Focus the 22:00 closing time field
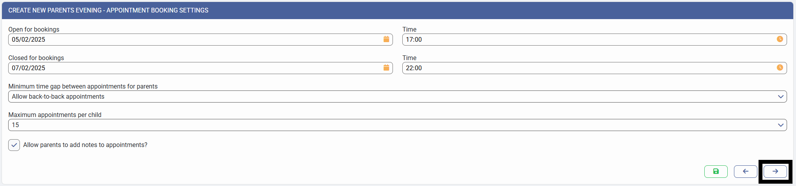Screen dimensions: 796x186 [585, 68]
